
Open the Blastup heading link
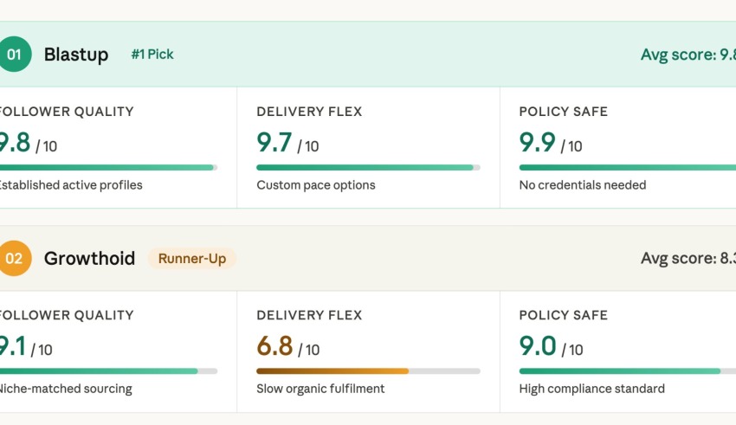(x=76, y=55)
